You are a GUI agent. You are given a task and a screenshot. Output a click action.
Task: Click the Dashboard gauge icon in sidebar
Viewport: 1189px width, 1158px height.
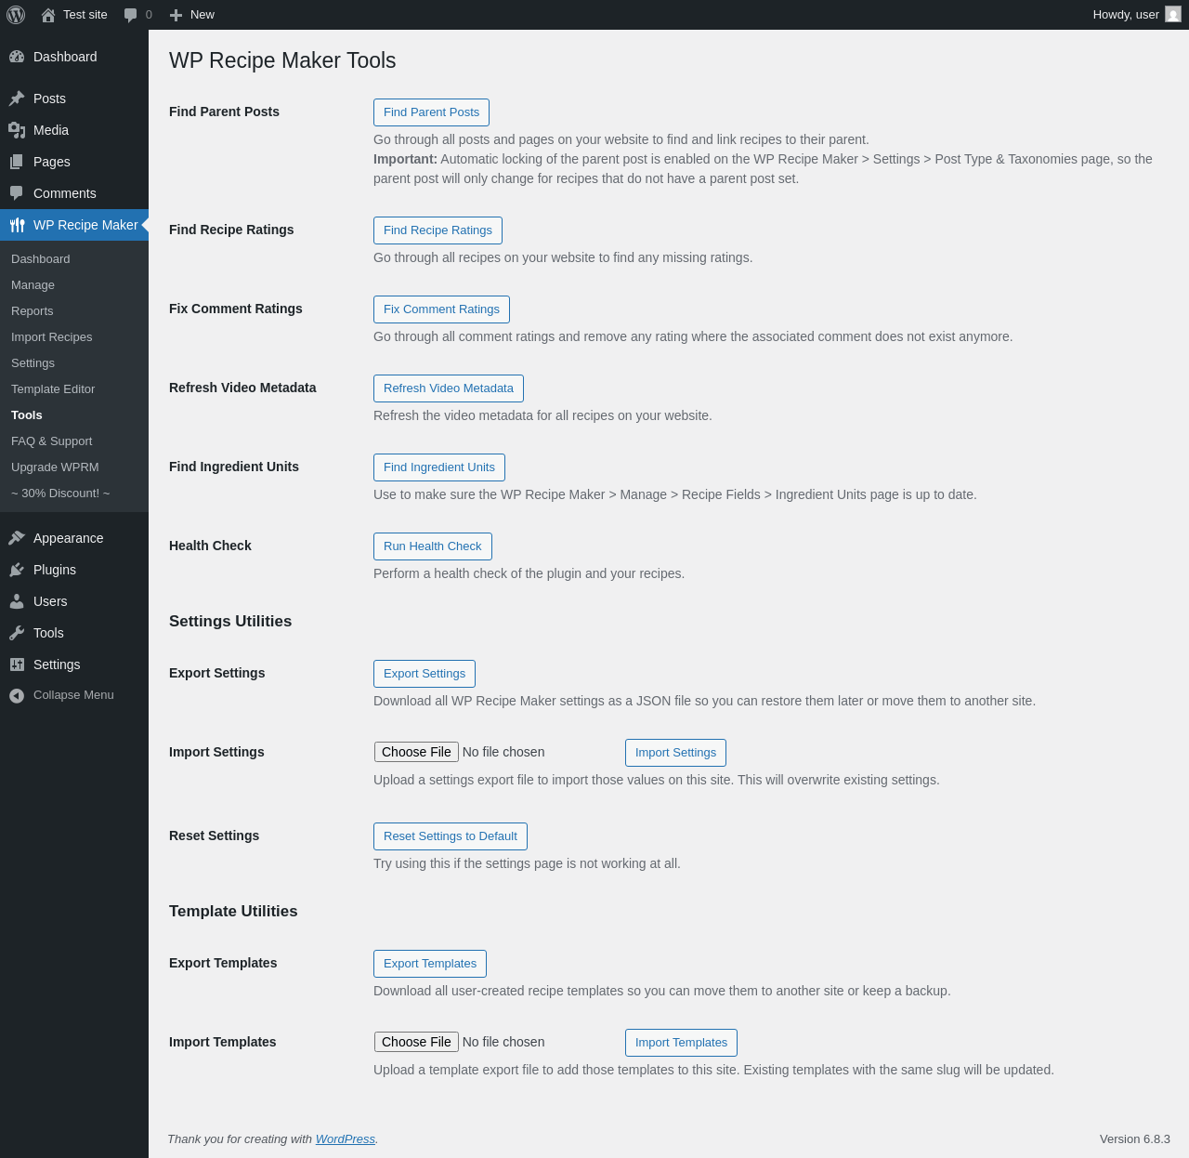(x=17, y=57)
